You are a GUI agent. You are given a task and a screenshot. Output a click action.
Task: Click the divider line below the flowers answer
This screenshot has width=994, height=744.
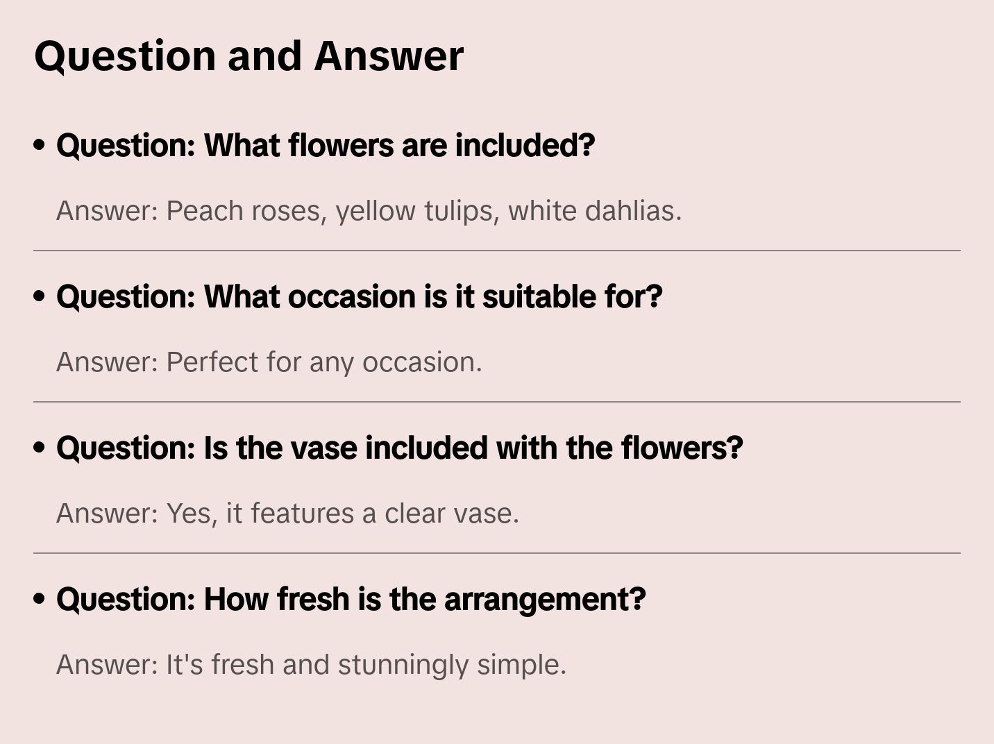pyautogui.click(x=497, y=251)
